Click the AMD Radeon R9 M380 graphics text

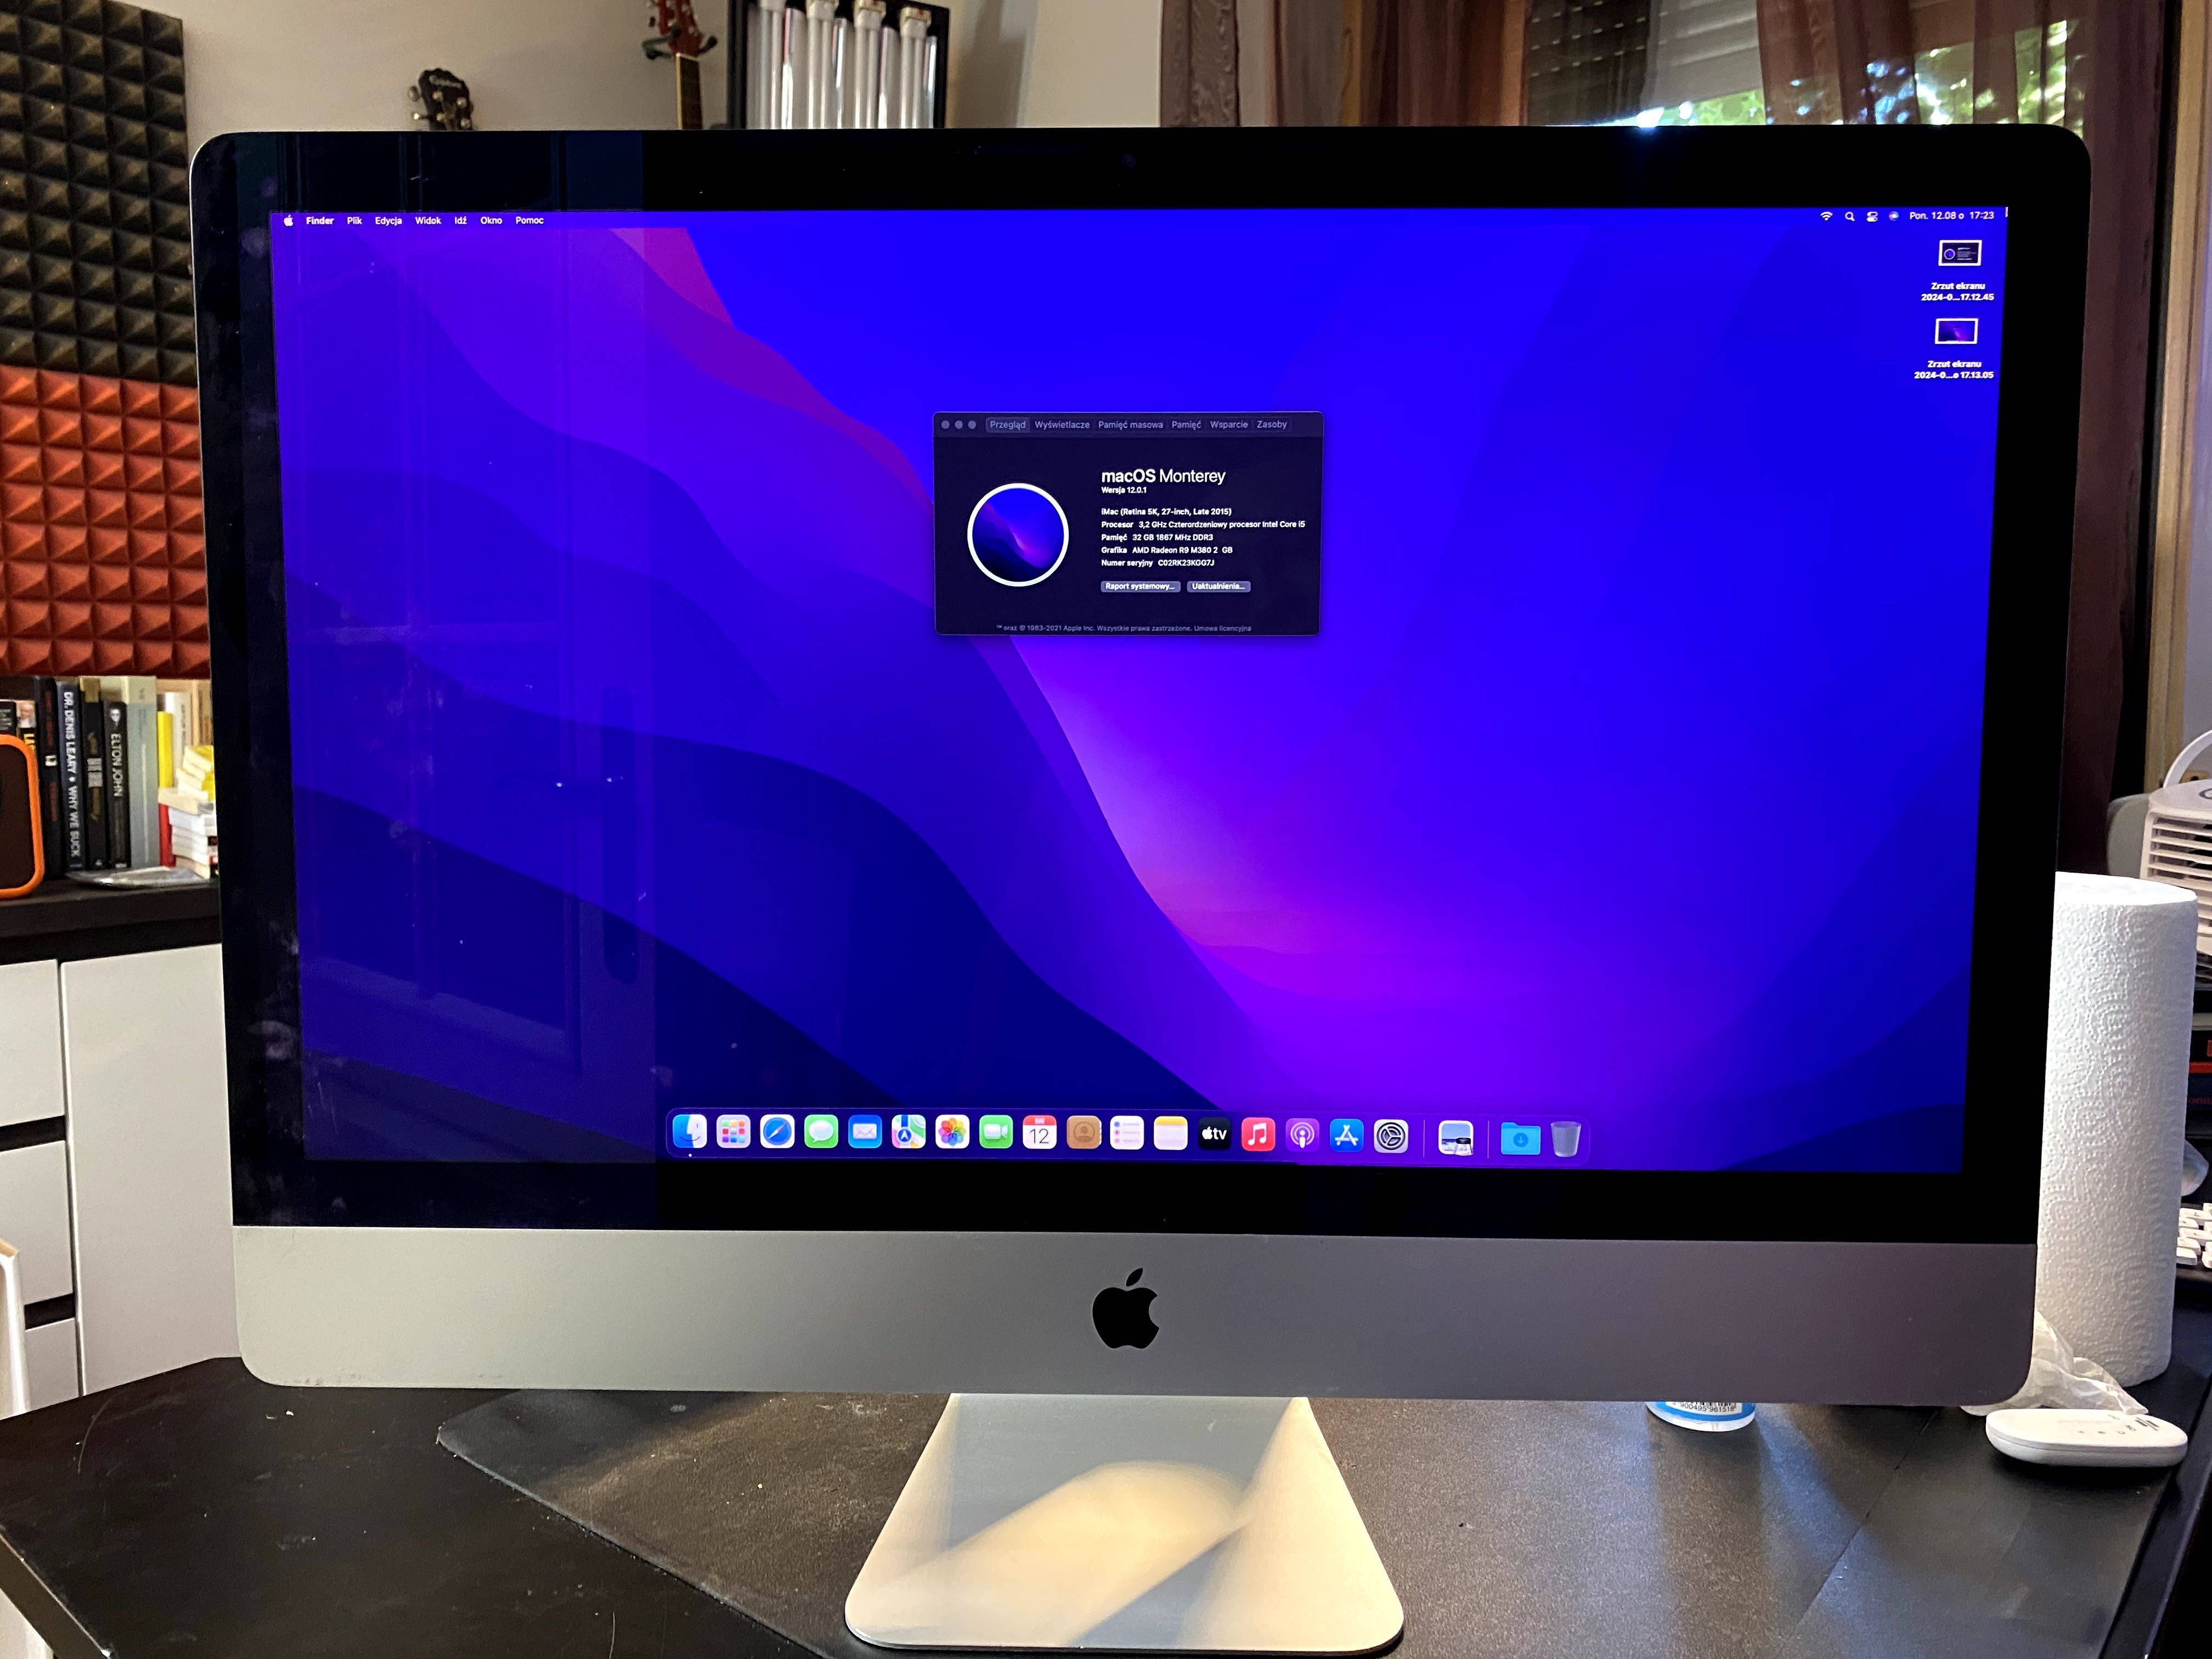[1182, 550]
